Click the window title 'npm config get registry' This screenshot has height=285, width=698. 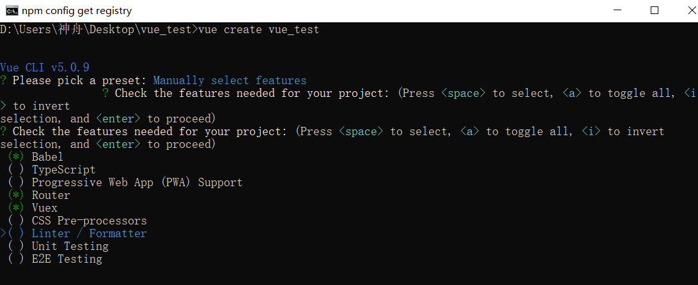pos(77,10)
